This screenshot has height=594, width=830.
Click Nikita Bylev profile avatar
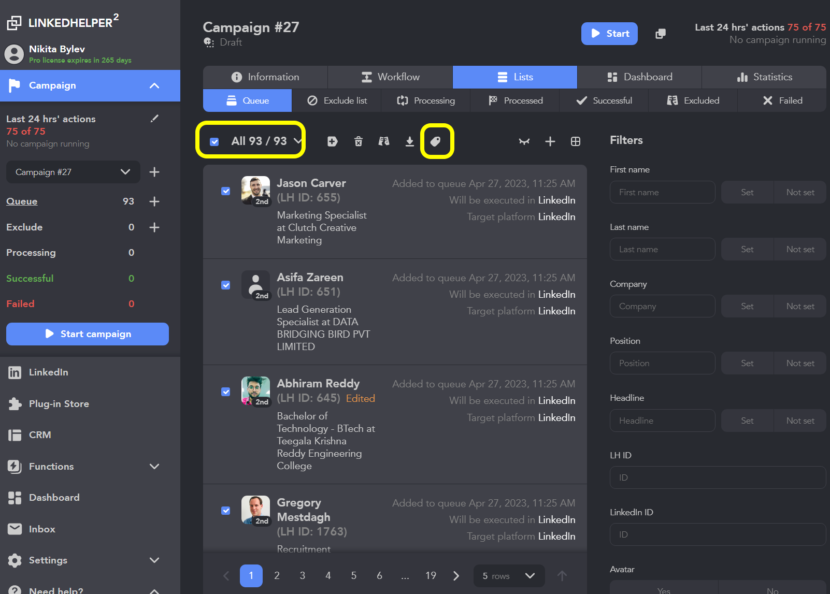pyautogui.click(x=15, y=54)
